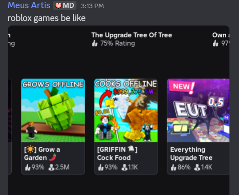
Task: Click player count icon showing 1.1K
Action: tap(124, 167)
